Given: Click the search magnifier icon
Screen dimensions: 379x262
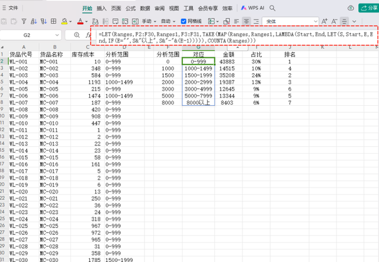Looking at the screenshot, I should [x=272, y=8].
